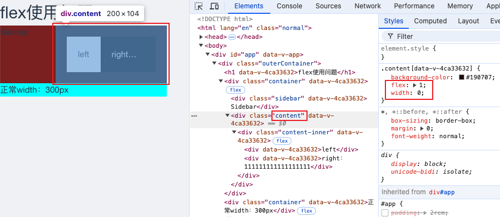Activate the inspect element picker icon
500x217 pixels.
click(x=199, y=6)
